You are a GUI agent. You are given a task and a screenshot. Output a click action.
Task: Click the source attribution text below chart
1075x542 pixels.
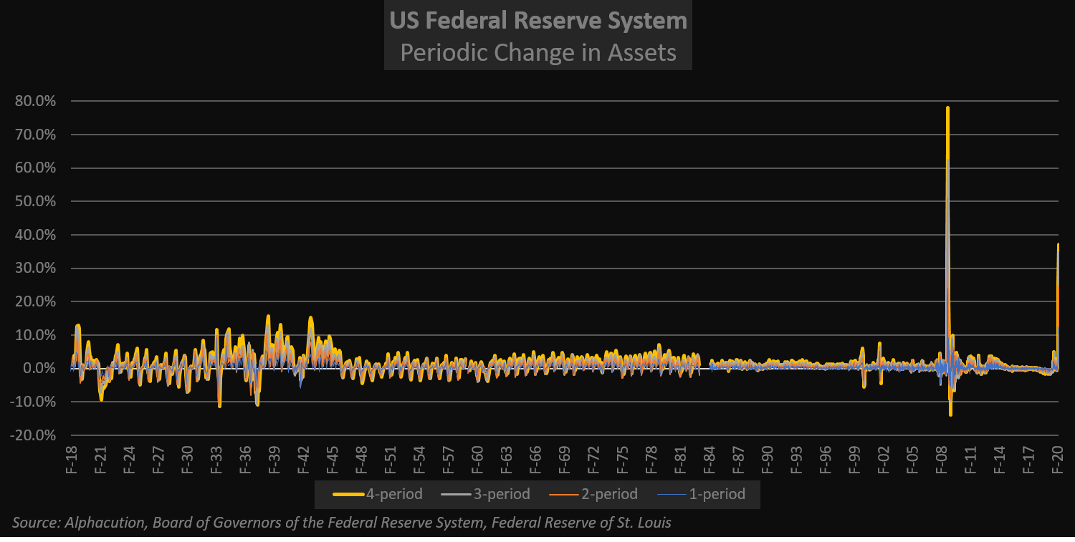342,523
